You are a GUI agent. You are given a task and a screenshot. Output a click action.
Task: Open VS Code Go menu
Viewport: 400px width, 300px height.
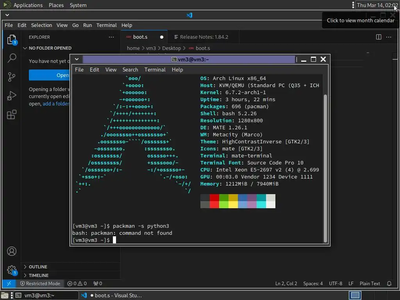pos(75,25)
